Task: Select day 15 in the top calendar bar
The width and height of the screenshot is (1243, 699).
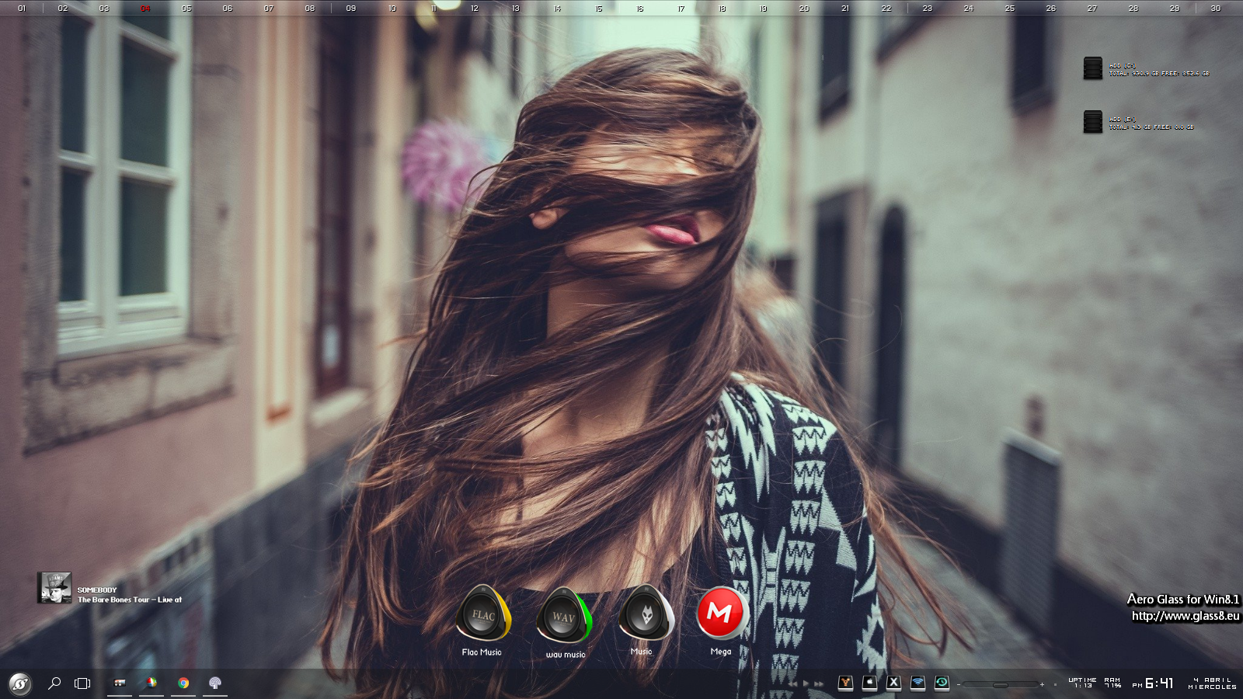Action: pyautogui.click(x=598, y=9)
